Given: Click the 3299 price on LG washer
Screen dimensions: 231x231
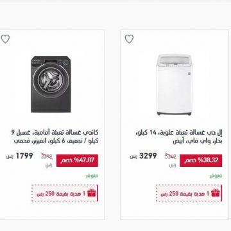Looking at the screenshot, I should point(148,156).
